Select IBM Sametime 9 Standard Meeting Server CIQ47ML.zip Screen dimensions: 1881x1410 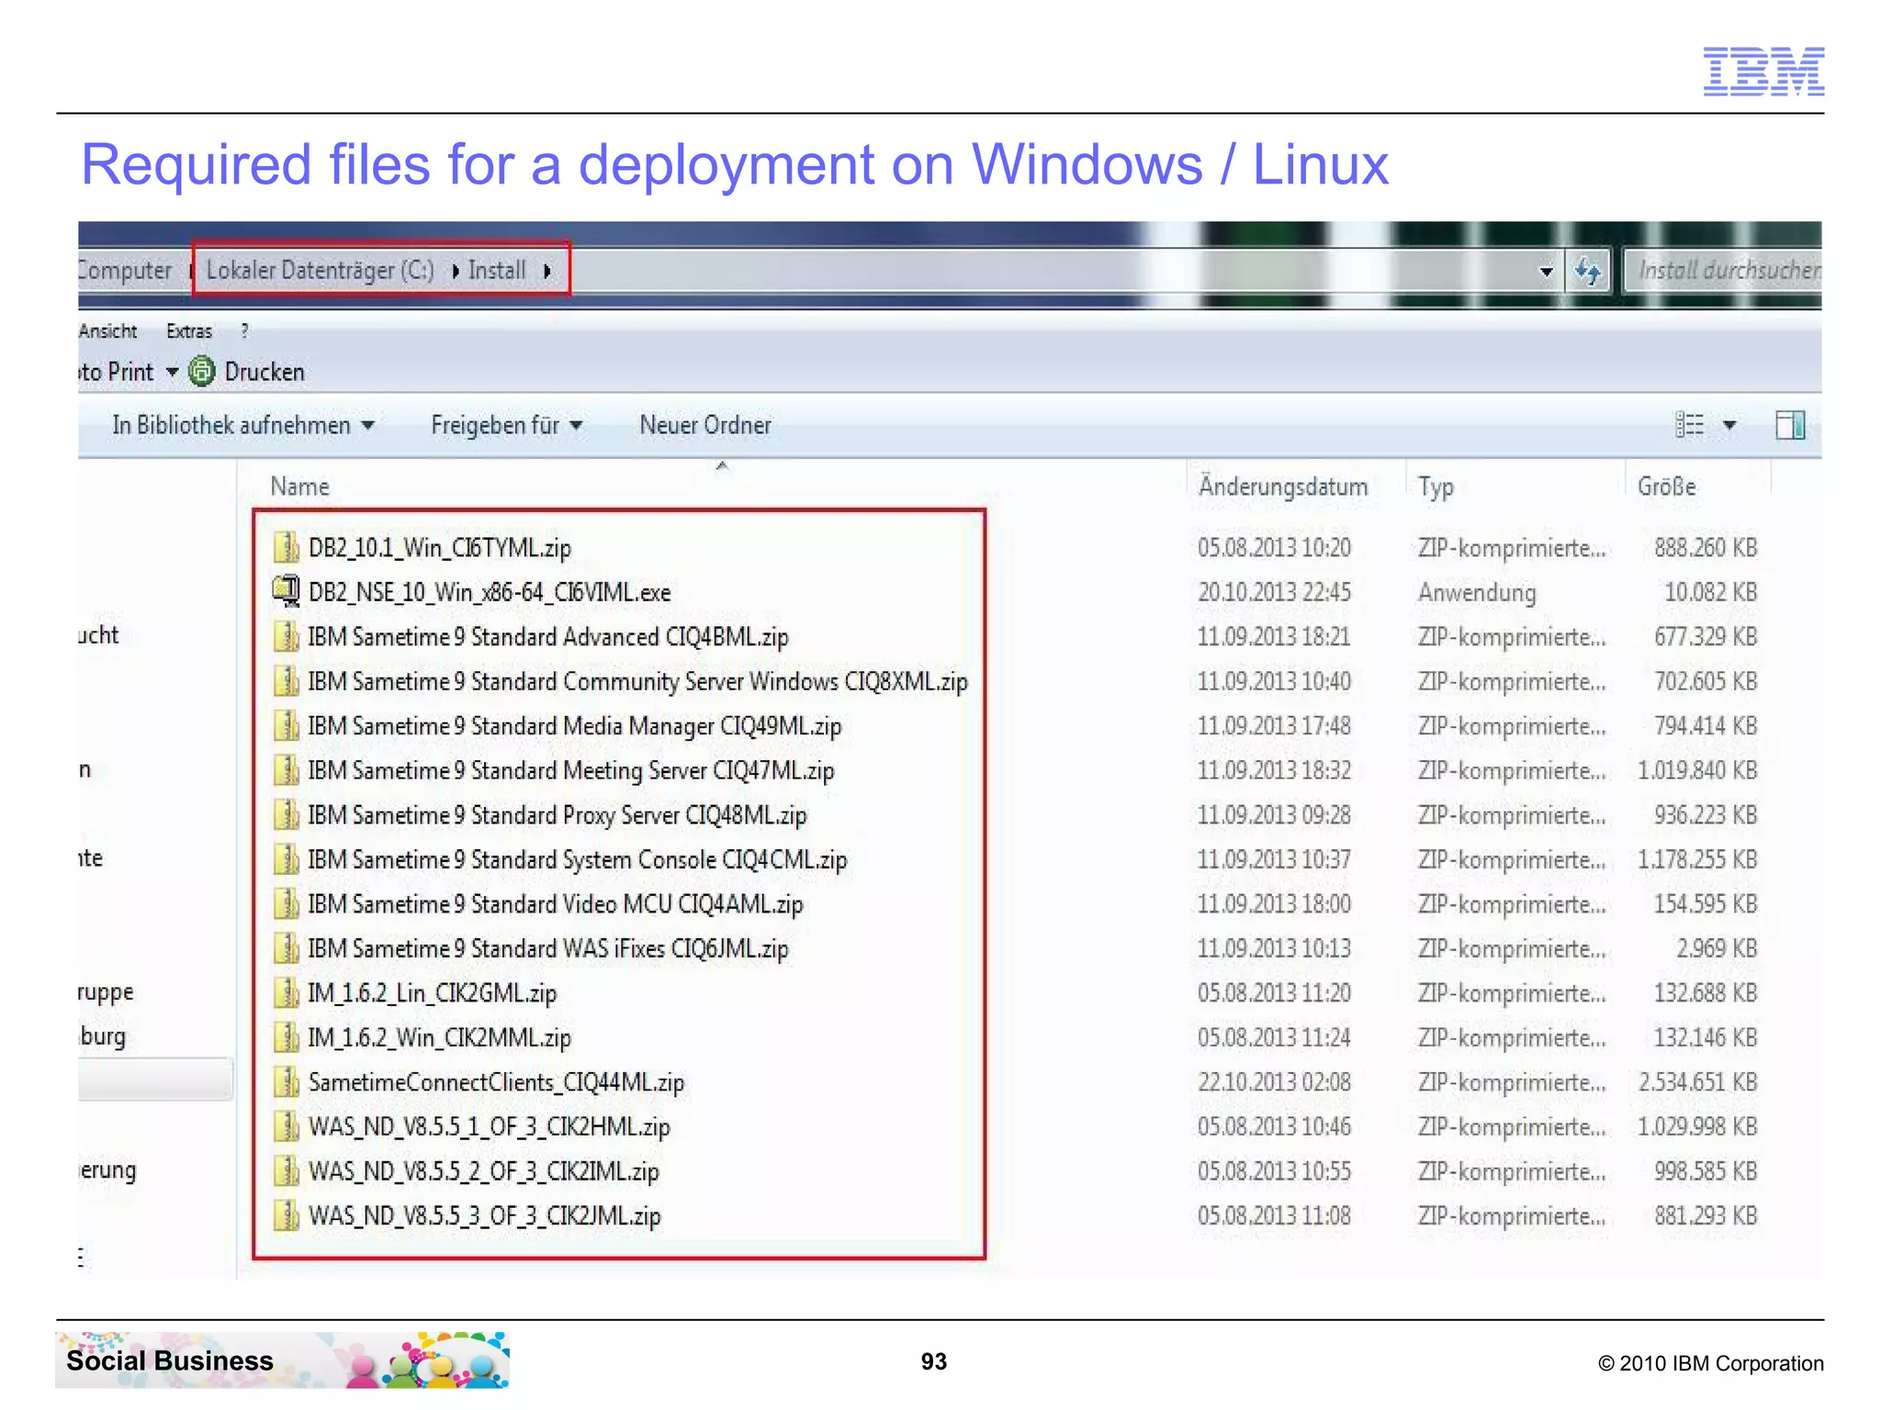(571, 770)
